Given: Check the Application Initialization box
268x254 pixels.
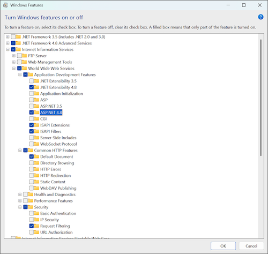Looking at the screenshot, I should 32,94.
